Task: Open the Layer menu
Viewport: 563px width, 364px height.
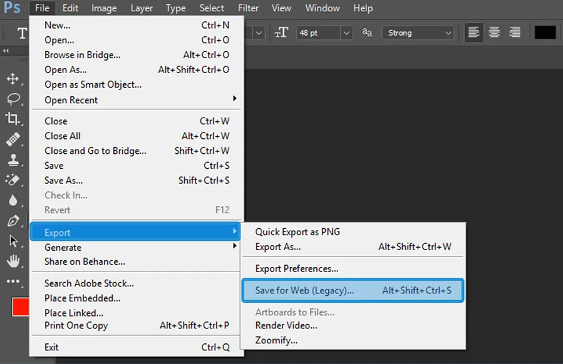Action: coord(142,8)
